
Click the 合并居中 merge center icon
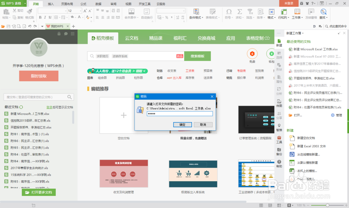click(131, 11)
